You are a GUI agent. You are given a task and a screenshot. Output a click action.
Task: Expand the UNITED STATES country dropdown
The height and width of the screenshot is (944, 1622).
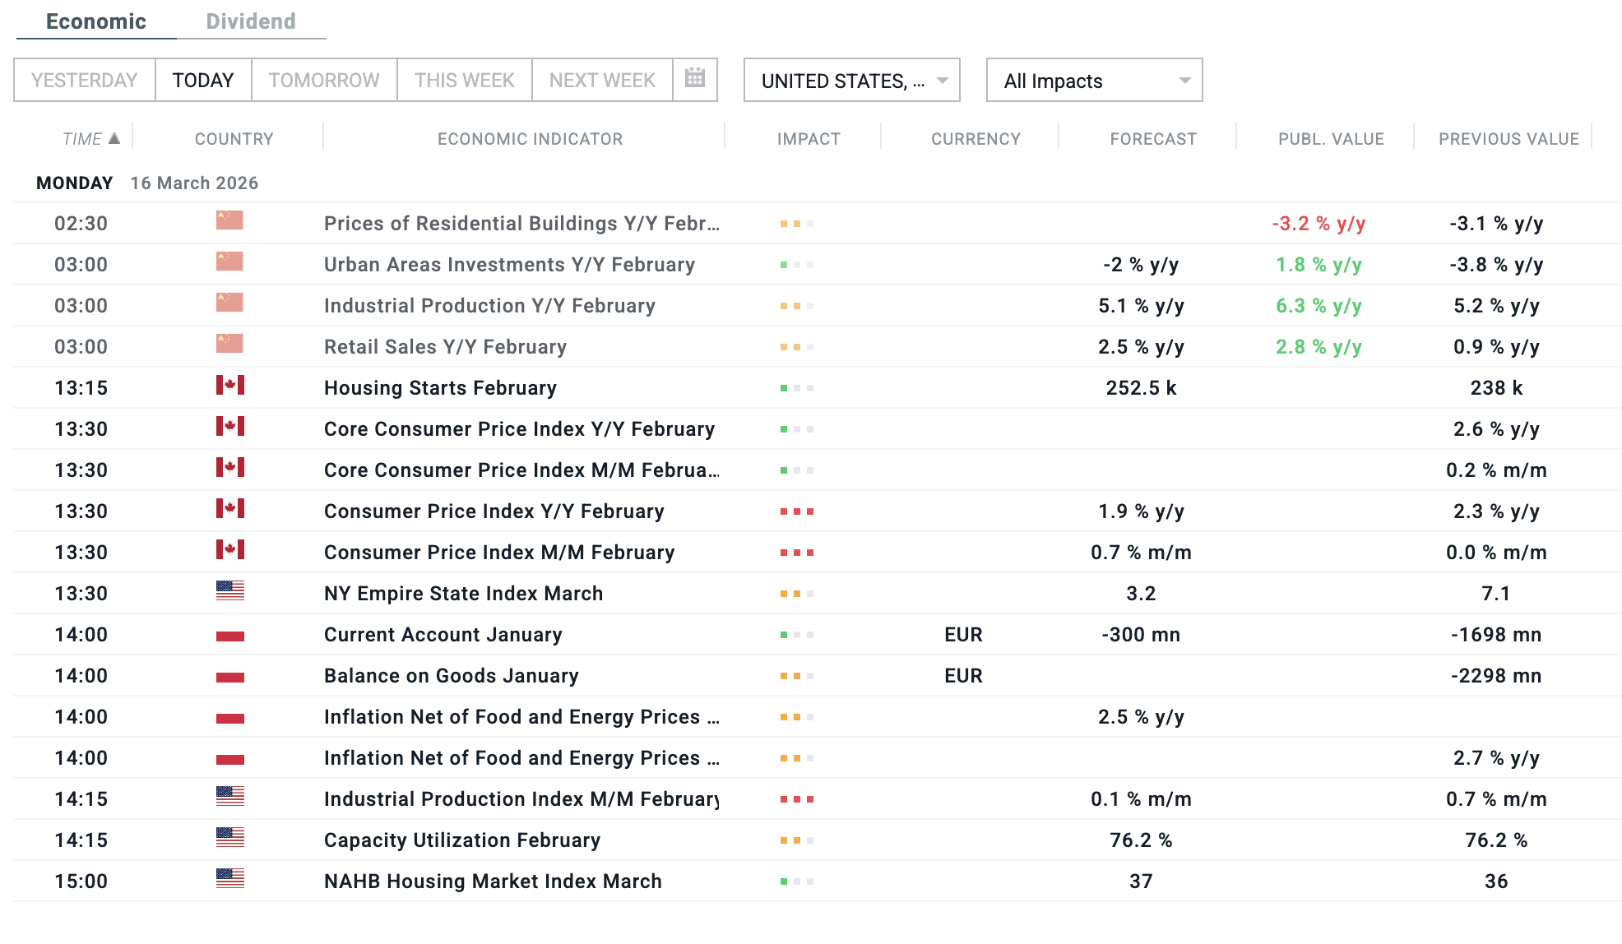[851, 81]
